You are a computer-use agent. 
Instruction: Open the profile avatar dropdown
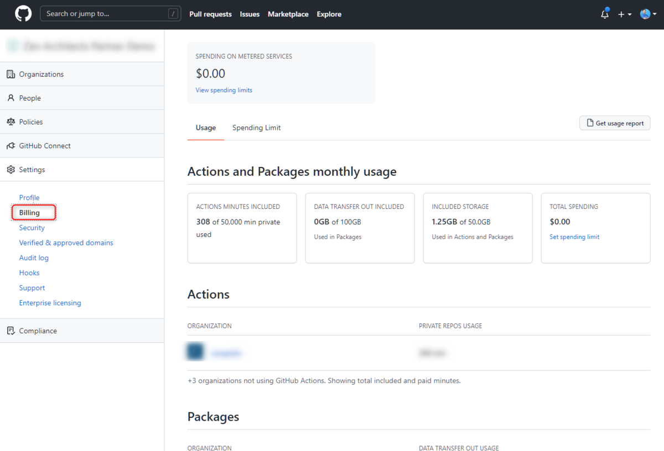tap(646, 14)
